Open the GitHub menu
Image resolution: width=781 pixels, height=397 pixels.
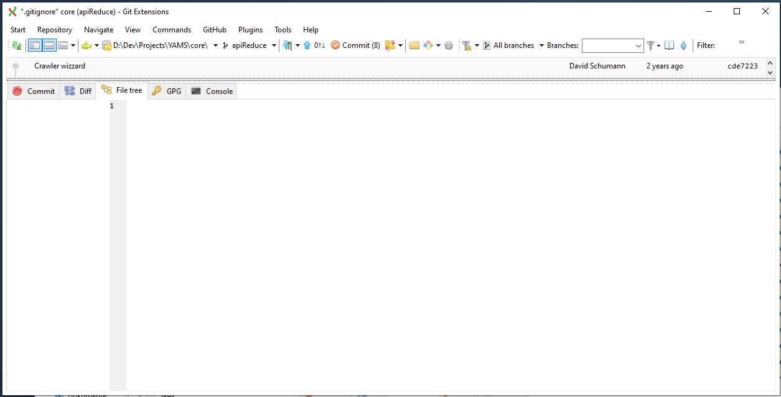click(215, 30)
